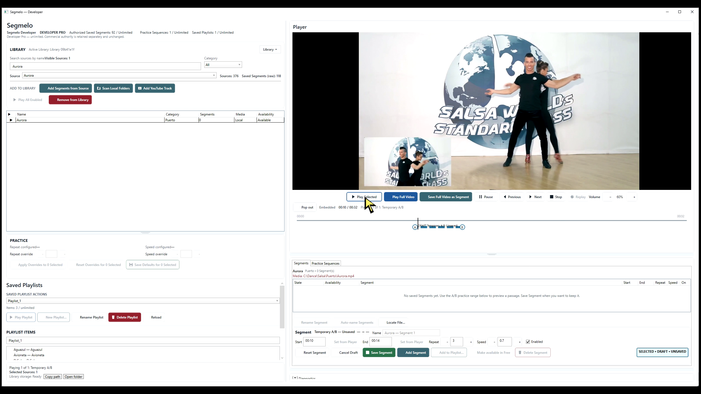
Task: Increase the segment Repeat count
Action: click(x=471, y=342)
